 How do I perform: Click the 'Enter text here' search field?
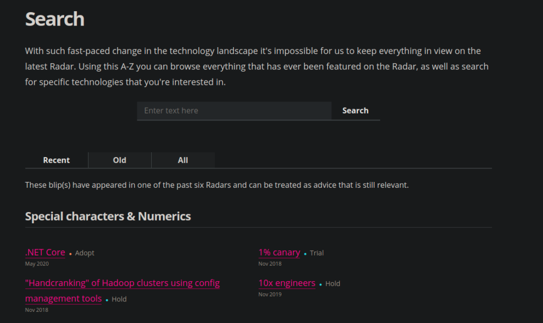pos(234,111)
